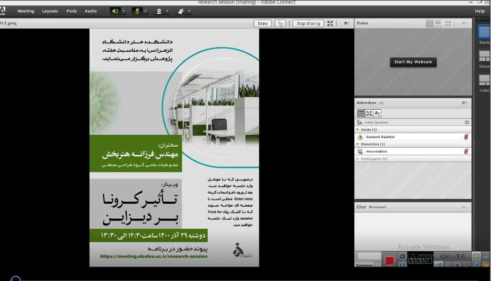The image size is (491, 281).
Task: Open the Pods menu
Action: pos(71,11)
